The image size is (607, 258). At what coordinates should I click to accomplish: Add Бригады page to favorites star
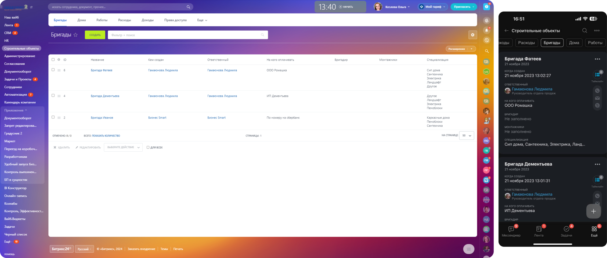[x=75, y=35]
